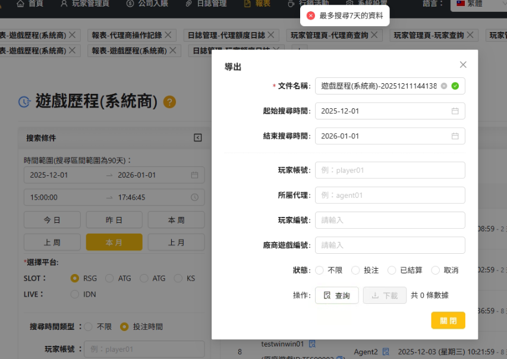This screenshot has height=359, width=507.
Task: Click the 玩家帳號 input in export dialog
Action: click(390, 171)
